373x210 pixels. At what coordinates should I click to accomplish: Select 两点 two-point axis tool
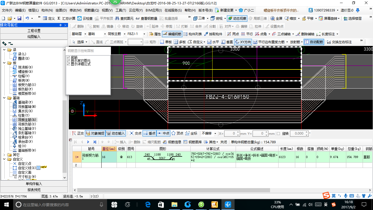[233, 34]
